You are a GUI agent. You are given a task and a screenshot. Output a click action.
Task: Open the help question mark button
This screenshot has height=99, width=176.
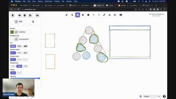click(164, 96)
